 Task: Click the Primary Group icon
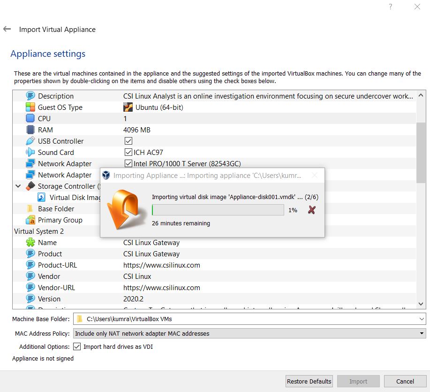coord(30,220)
